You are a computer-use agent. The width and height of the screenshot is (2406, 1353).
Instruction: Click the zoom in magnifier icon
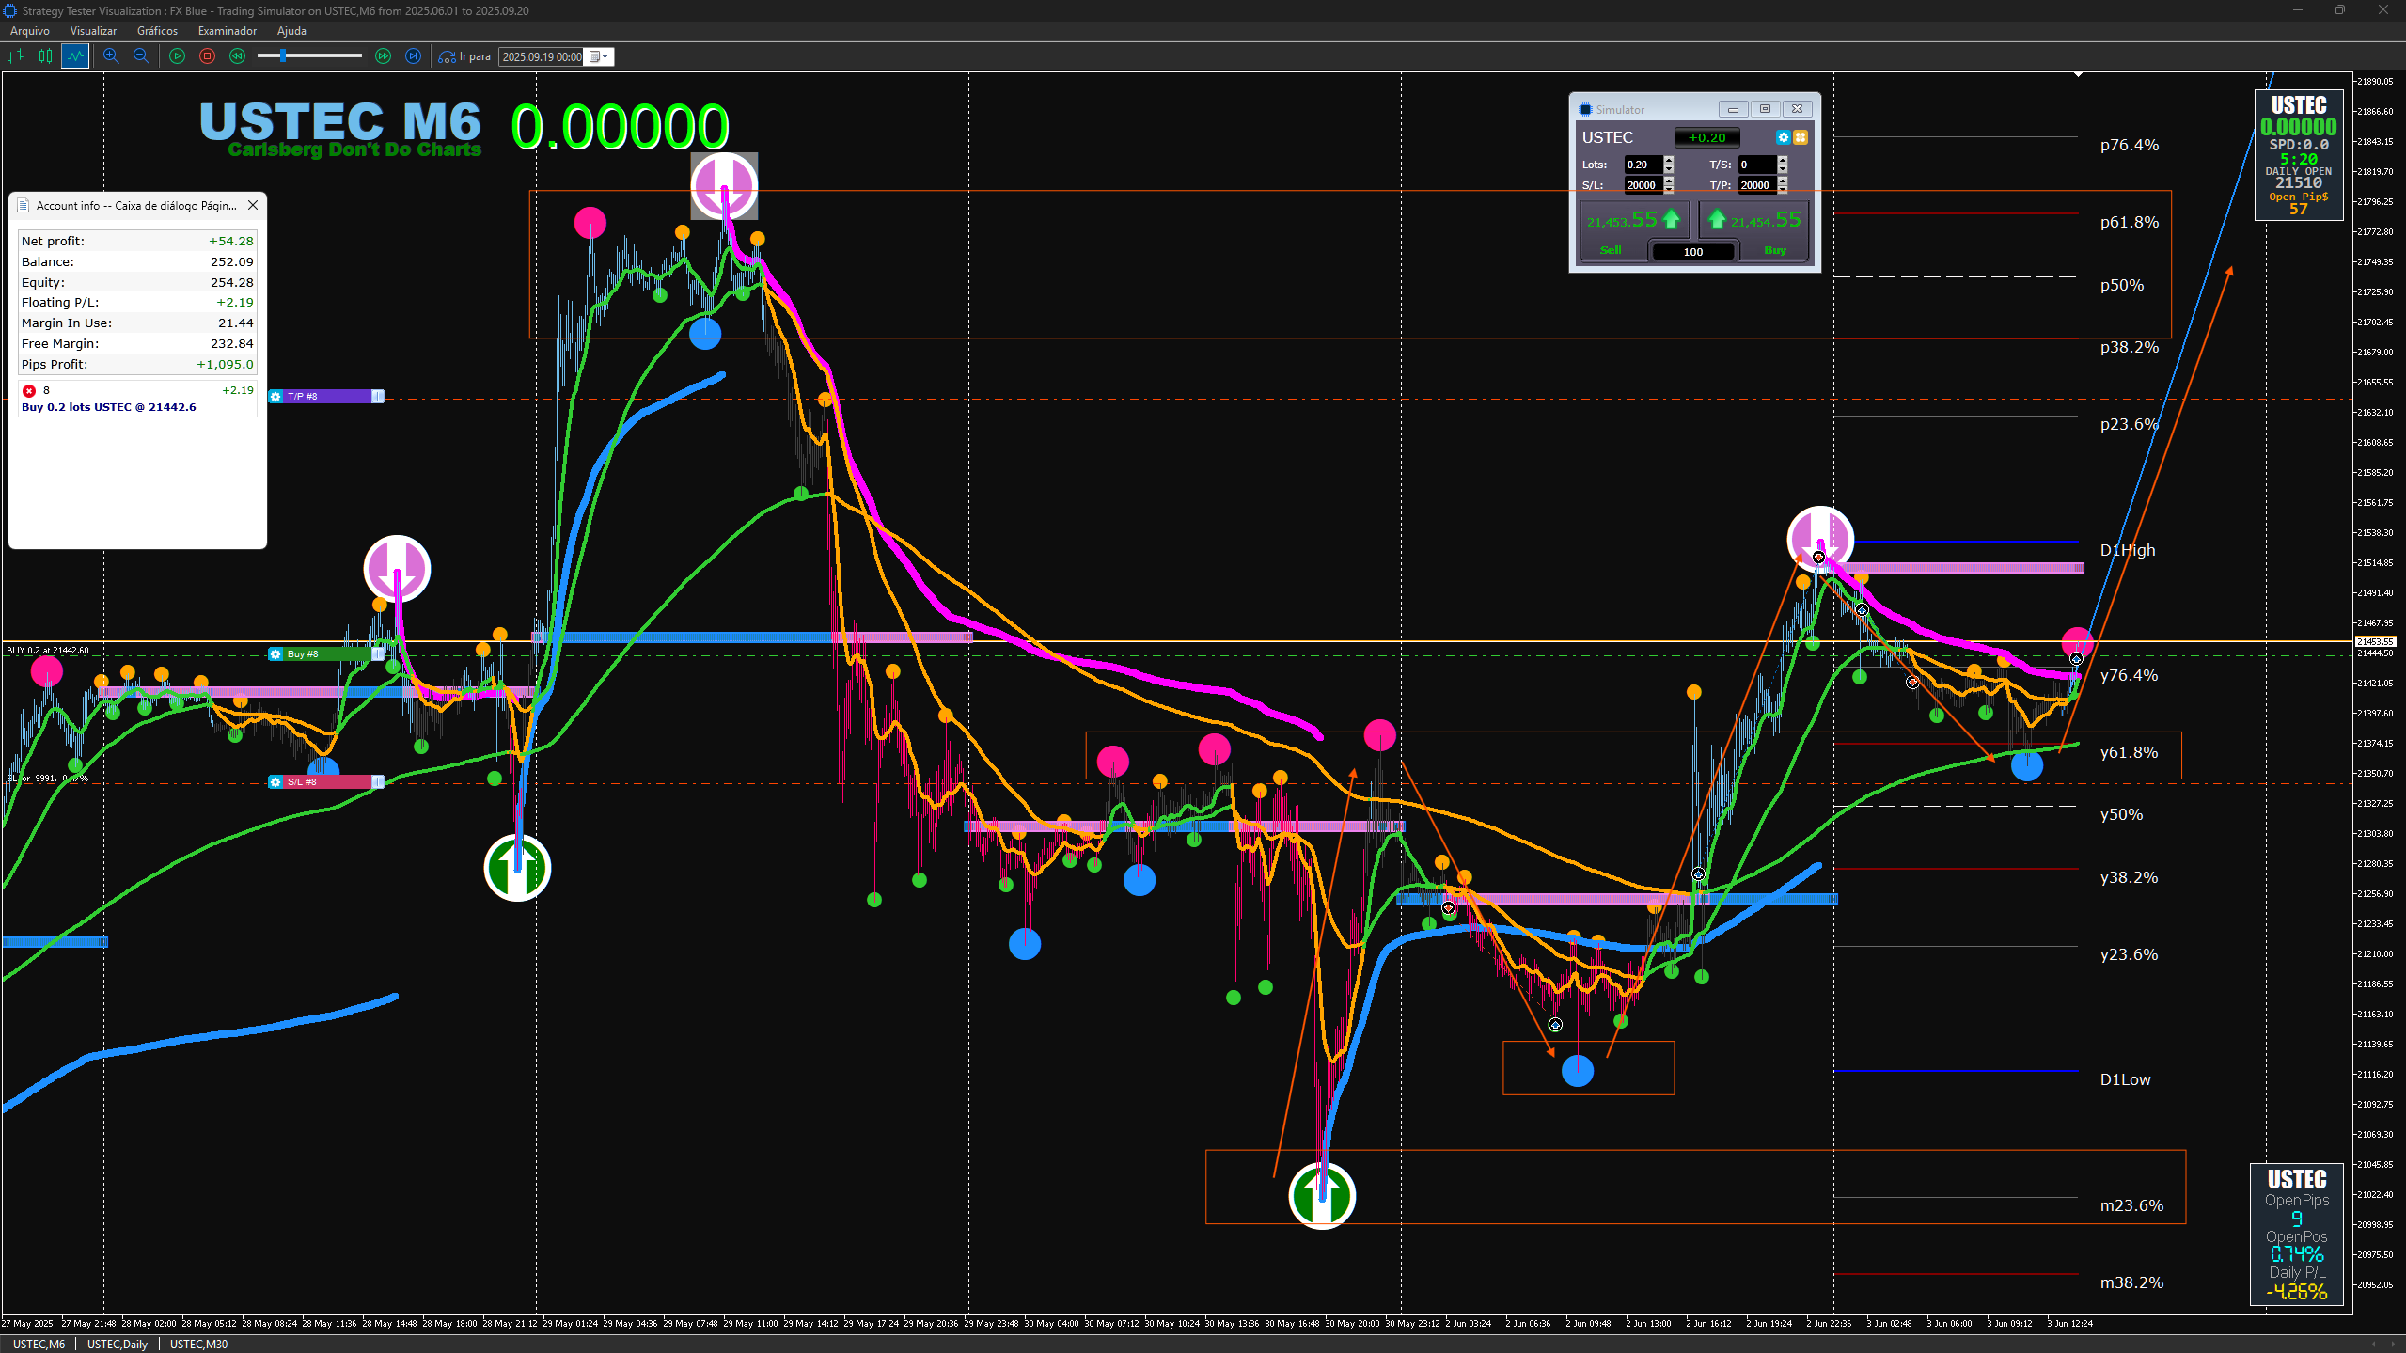pyautogui.click(x=111, y=56)
